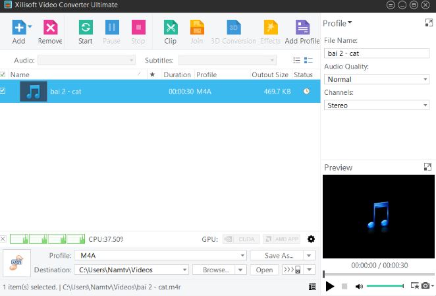Open the device transfer dropdown arrow
Screen dimensions: 436x296
tap(309, 270)
